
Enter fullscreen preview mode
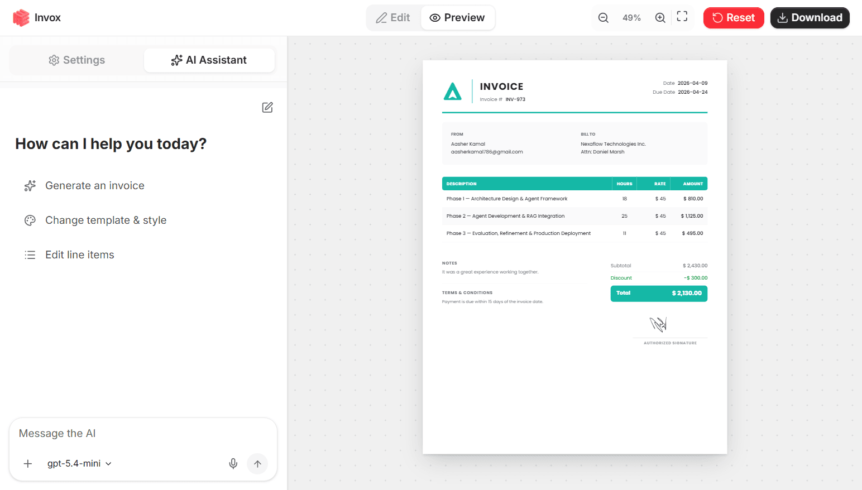click(x=682, y=17)
